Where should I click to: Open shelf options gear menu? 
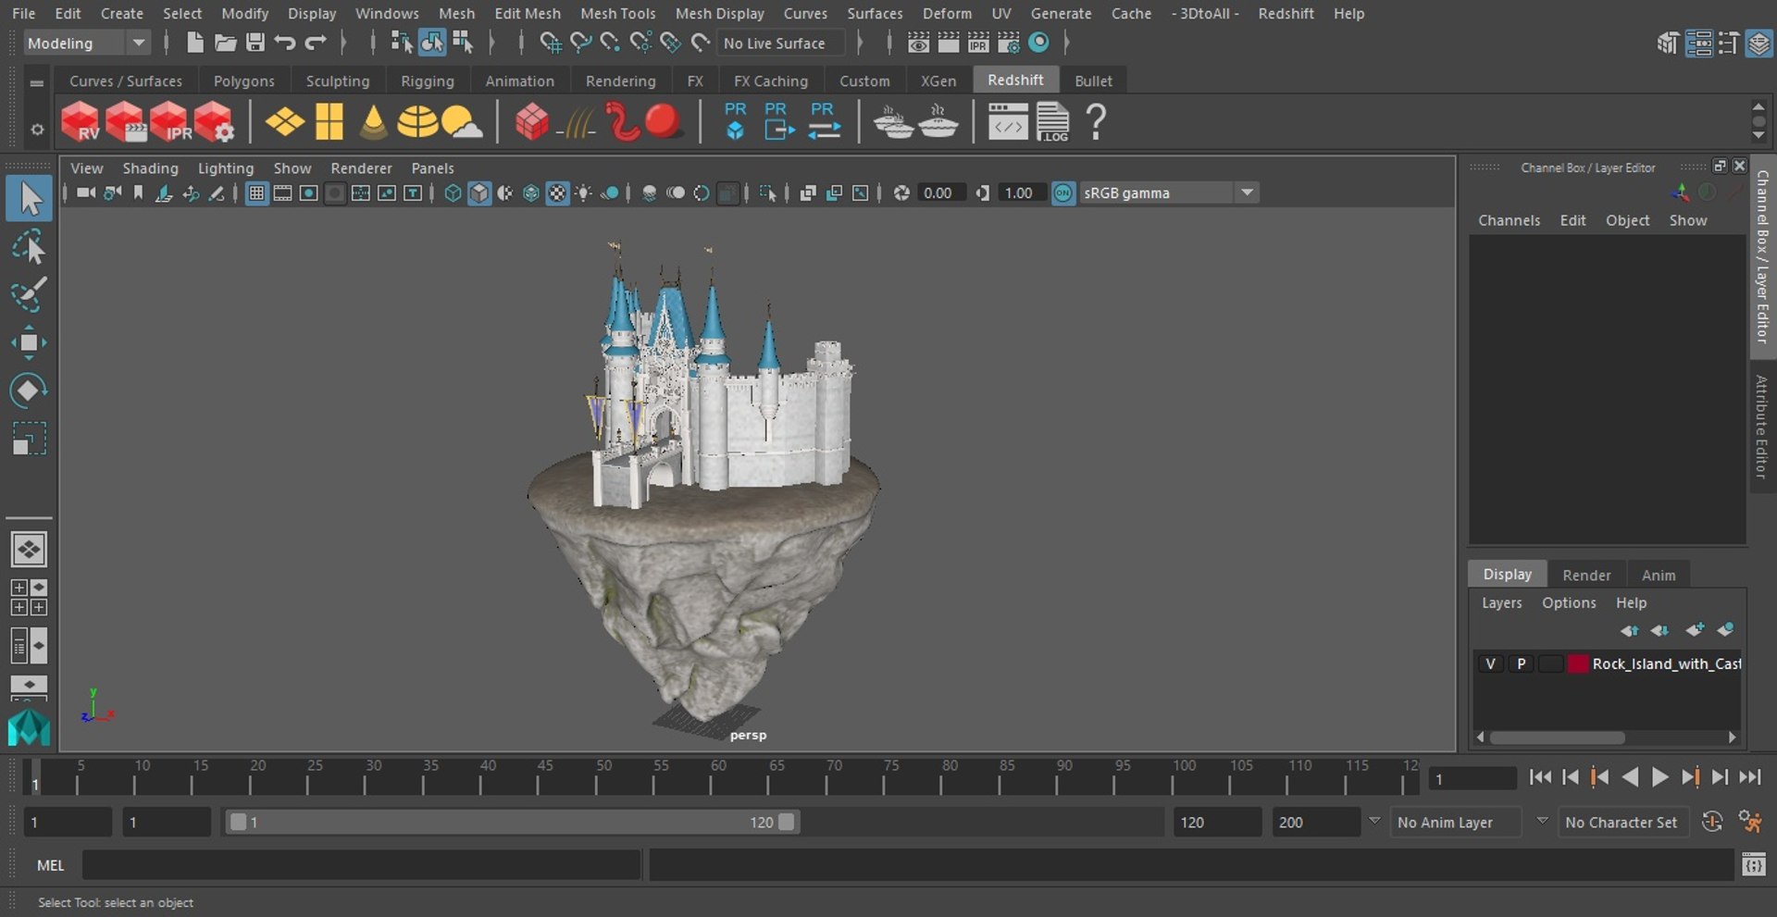click(x=37, y=130)
